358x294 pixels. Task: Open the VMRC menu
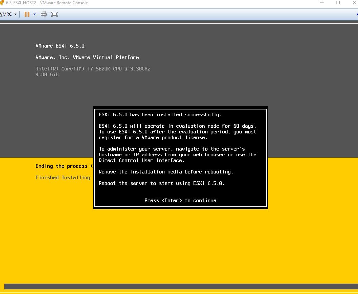tap(8, 14)
